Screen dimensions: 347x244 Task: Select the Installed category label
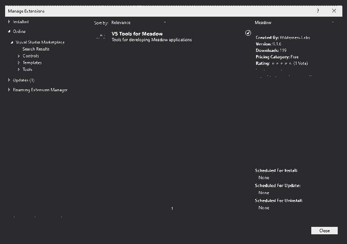pyautogui.click(x=20, y=22)
